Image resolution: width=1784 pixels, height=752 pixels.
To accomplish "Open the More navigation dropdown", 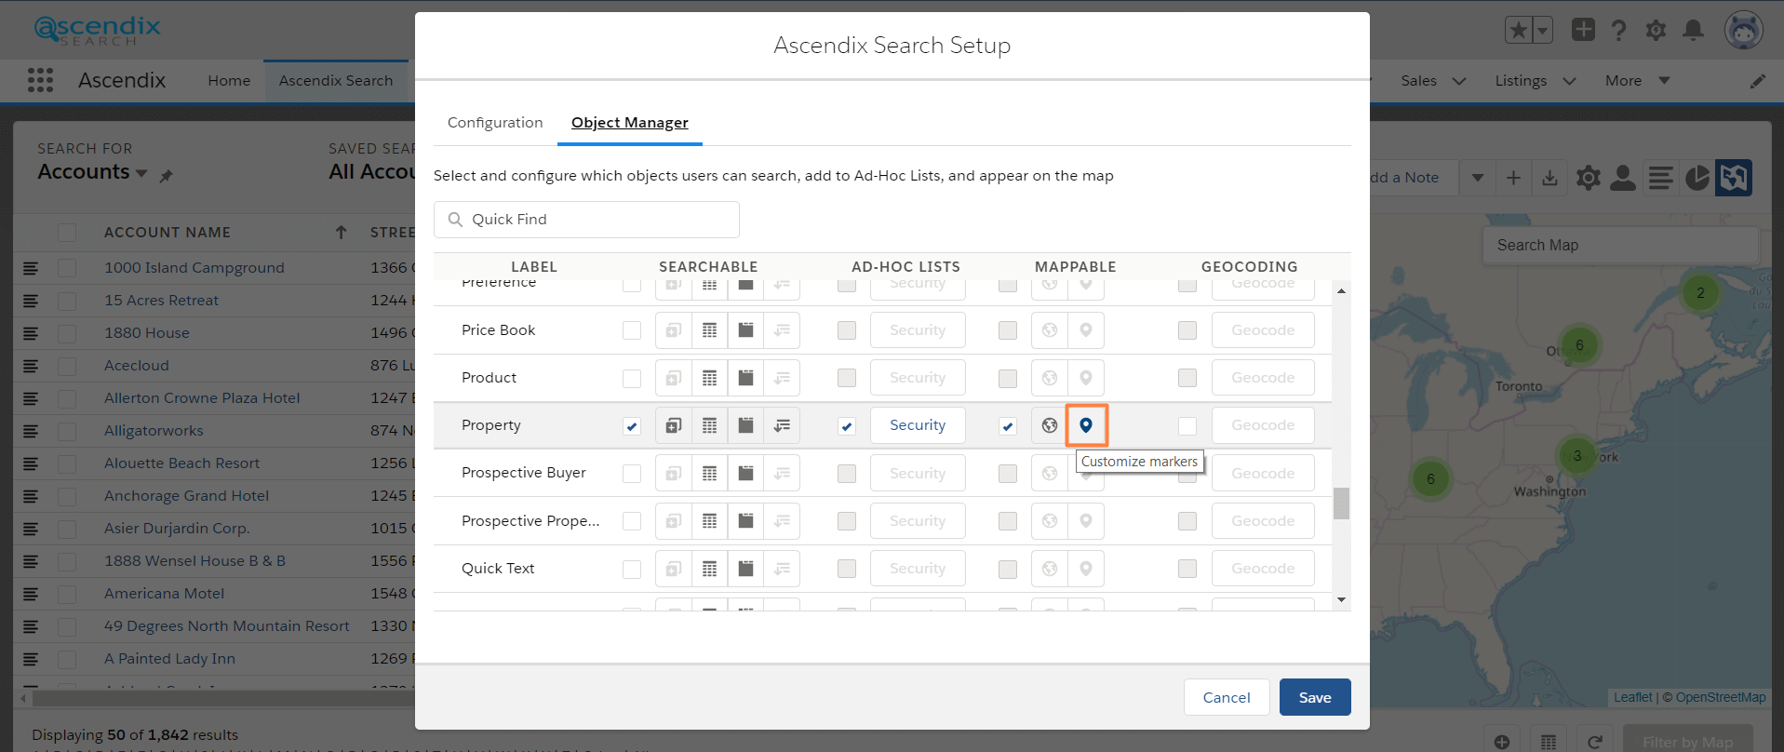I will (1638, 81).
